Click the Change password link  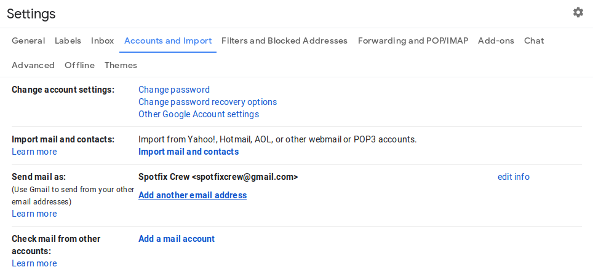click(174, 90)
